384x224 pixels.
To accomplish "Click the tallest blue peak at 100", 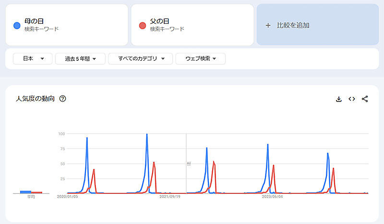I will 147,134.
